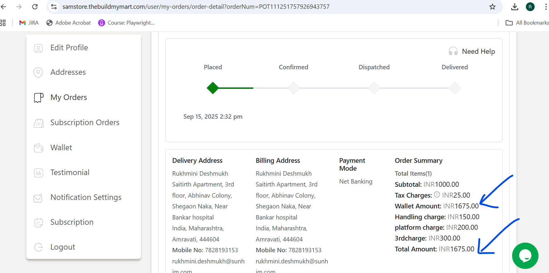Open All Bookmarks folder
Image resolution: width=549 pixels, height=273 pixels.
[x=527, y=23]
